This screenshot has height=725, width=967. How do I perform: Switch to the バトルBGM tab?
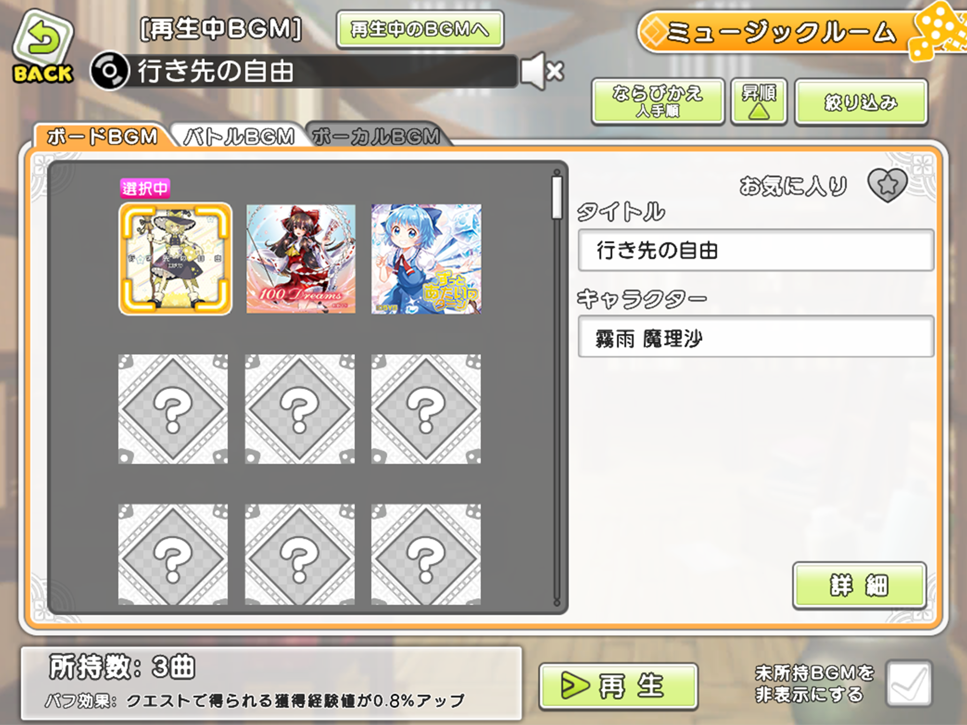click(239, 136)
